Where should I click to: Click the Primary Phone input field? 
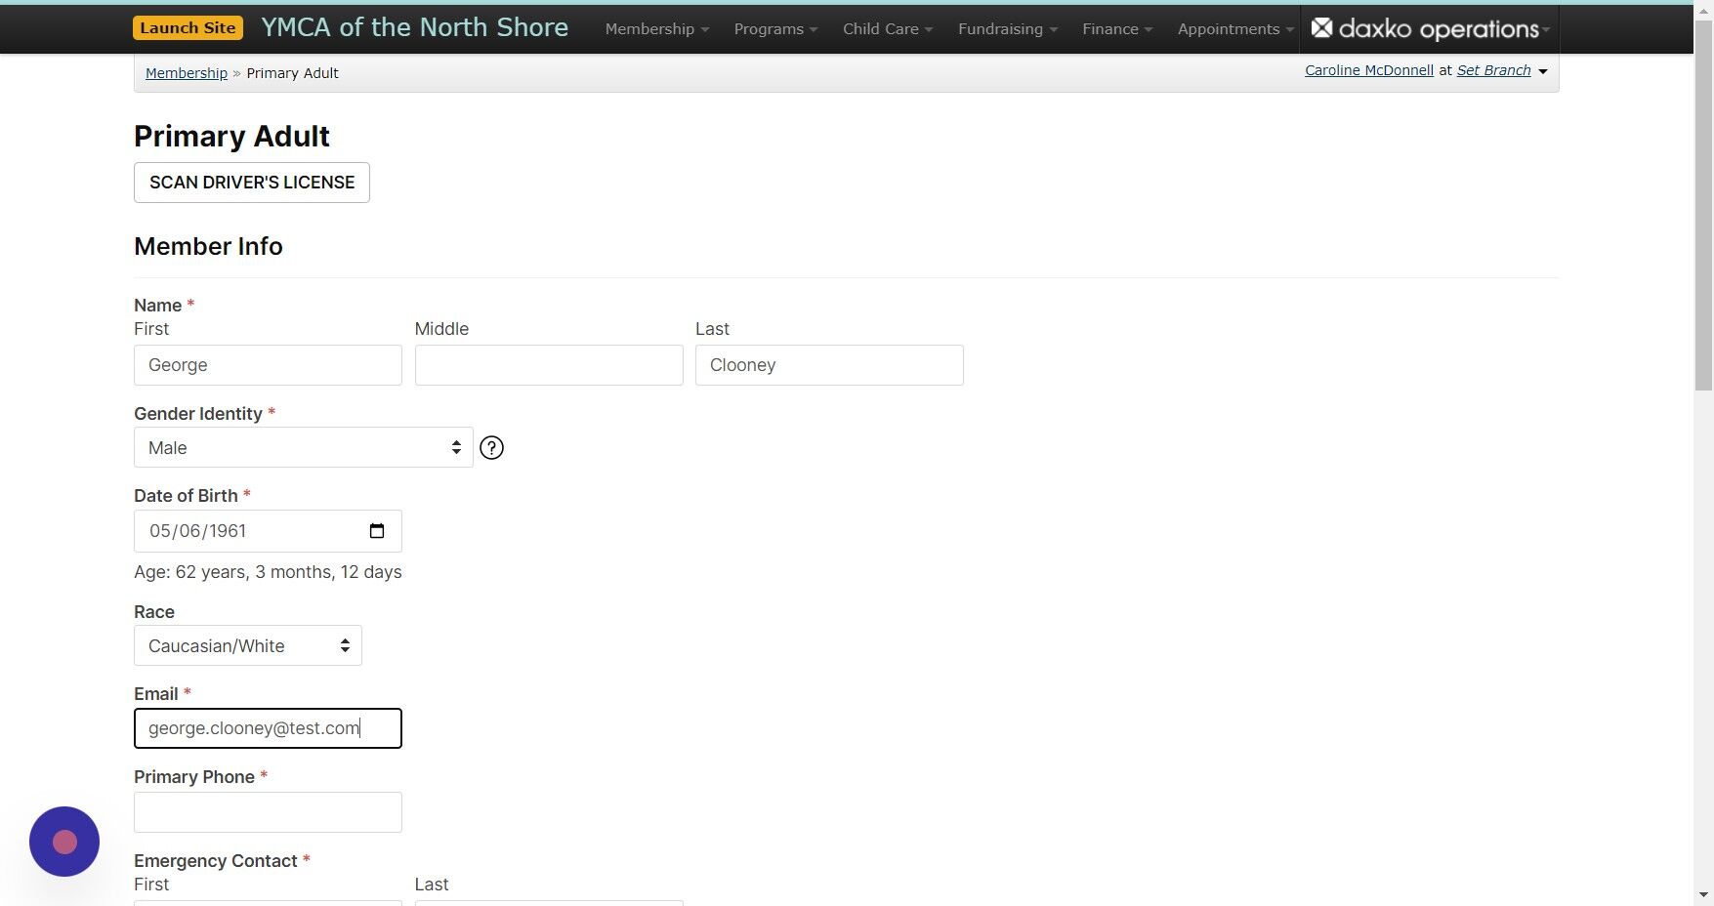(268, 811)
